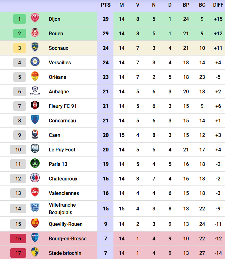Click the Stade briochin row name
This screenshot has height=259, width=225.
[x=65, y=253]
